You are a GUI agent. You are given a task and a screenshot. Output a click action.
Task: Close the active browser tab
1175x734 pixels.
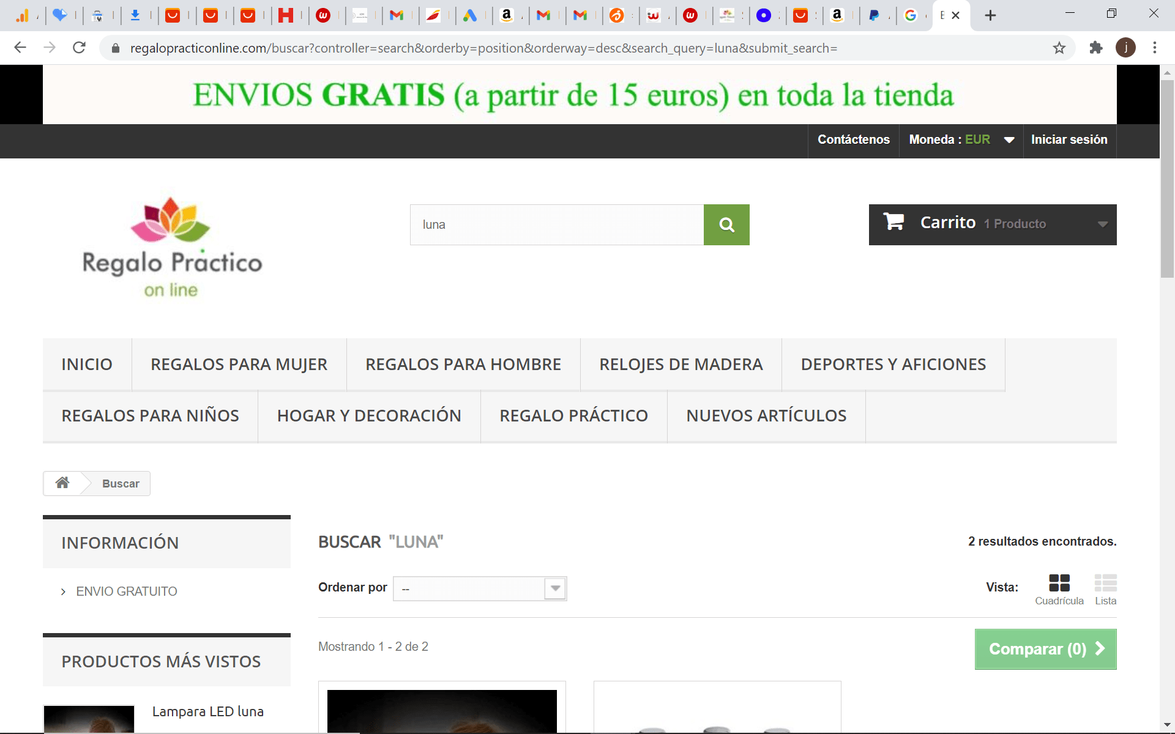[x=955, y=15]
